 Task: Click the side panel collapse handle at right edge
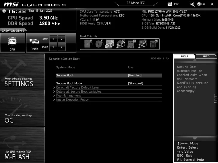(x=216, y=99)
